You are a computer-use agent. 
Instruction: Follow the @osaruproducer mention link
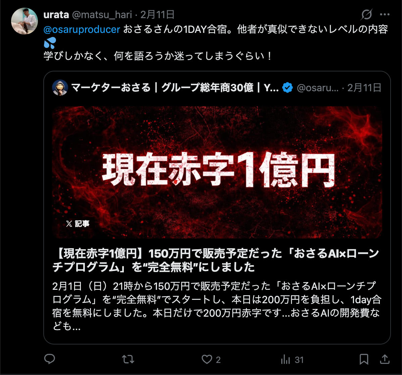[82, 30]
